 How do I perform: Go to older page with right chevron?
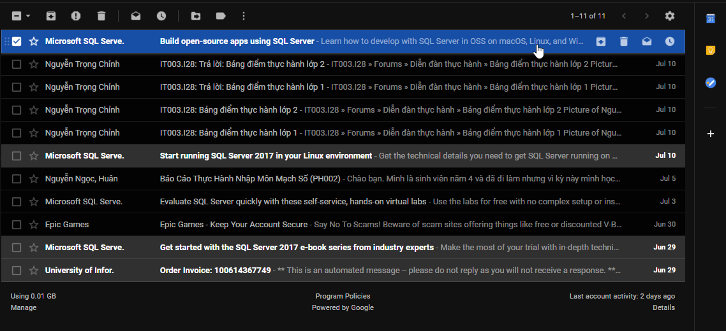click(647, 16)
